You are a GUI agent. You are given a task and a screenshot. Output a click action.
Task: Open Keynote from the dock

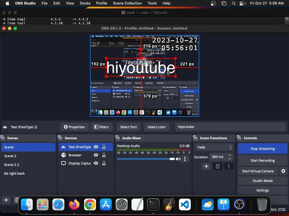(224, 204)
